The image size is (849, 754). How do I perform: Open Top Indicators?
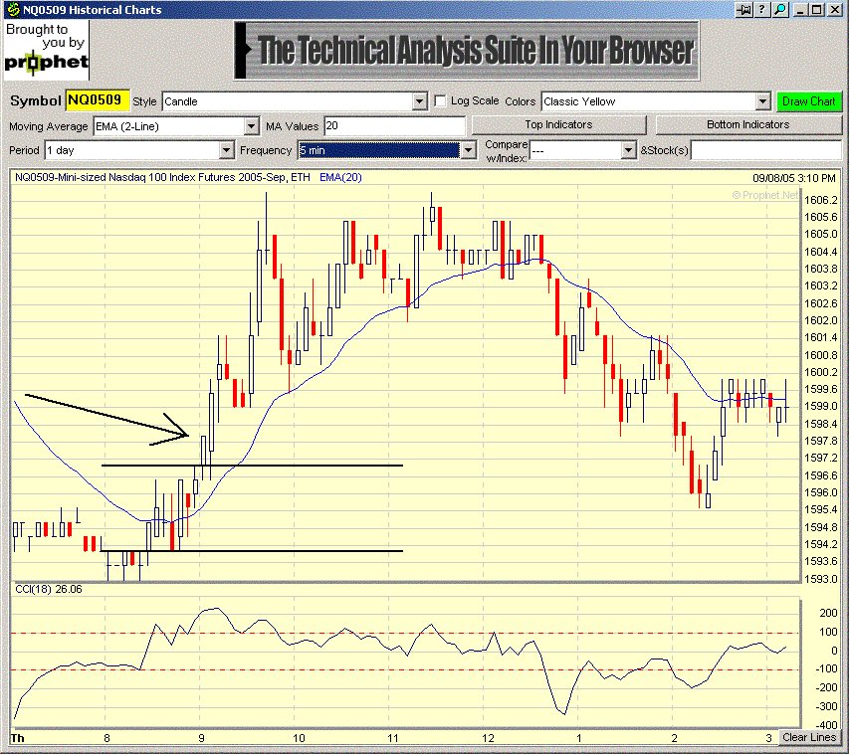click(558, 124)
